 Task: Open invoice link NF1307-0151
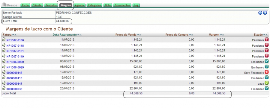[15, 51]
